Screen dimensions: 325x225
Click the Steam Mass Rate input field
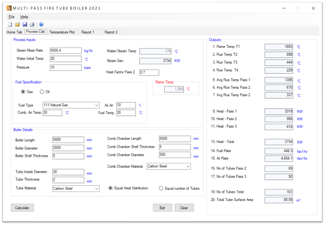[x=66, y=51]
